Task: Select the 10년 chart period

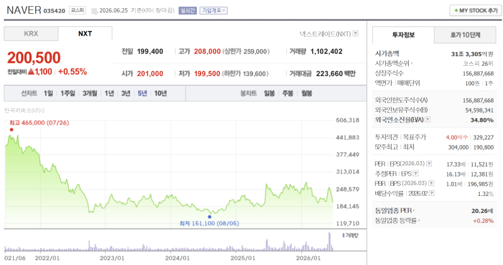Action: click(x=160, y=93)
